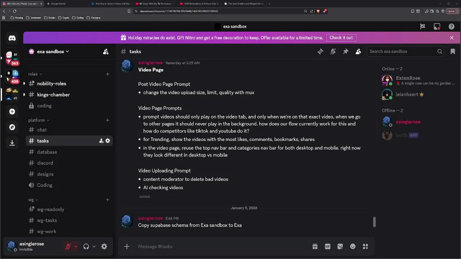
Task: Invite people using the server header icon
Action: [x=106, y=52]
